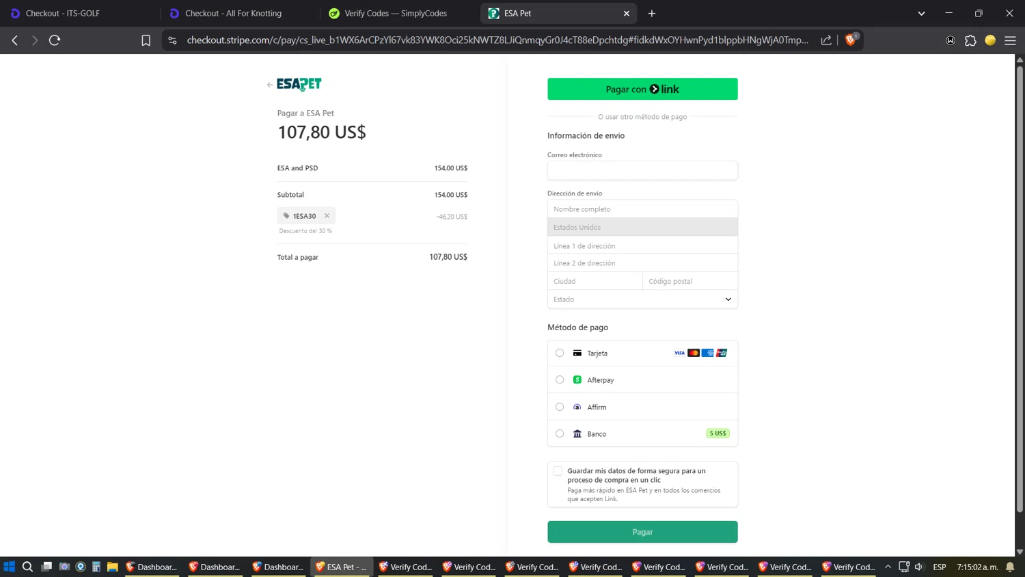Screen dimensions: 1025x577
Task: Show hidden system tray icons
Action: click(888, 567)
